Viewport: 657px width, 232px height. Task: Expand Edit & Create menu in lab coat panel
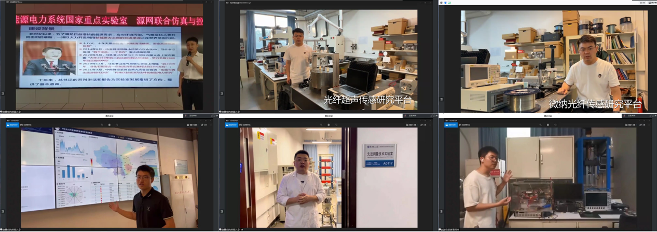(x=411, y=125)
